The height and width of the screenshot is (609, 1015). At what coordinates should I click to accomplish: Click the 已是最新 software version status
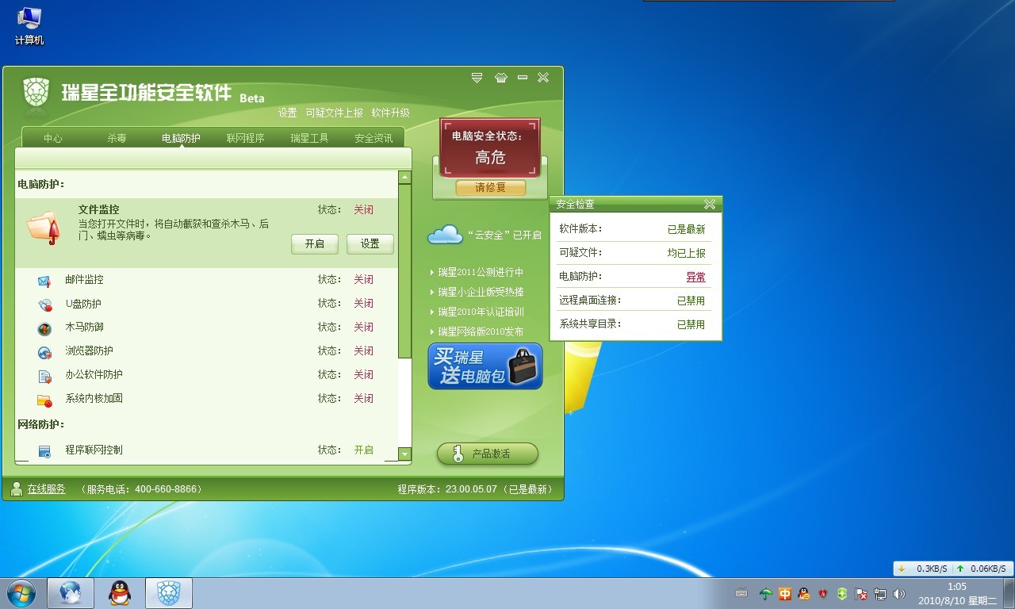(686, 229)
